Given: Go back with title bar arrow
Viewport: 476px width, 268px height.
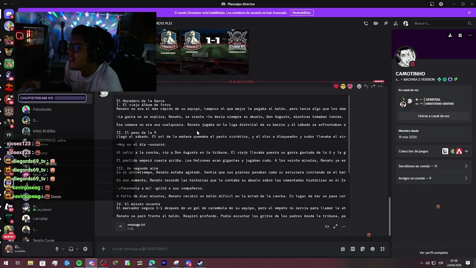Looking at the screenshot, I should [6, 4].
